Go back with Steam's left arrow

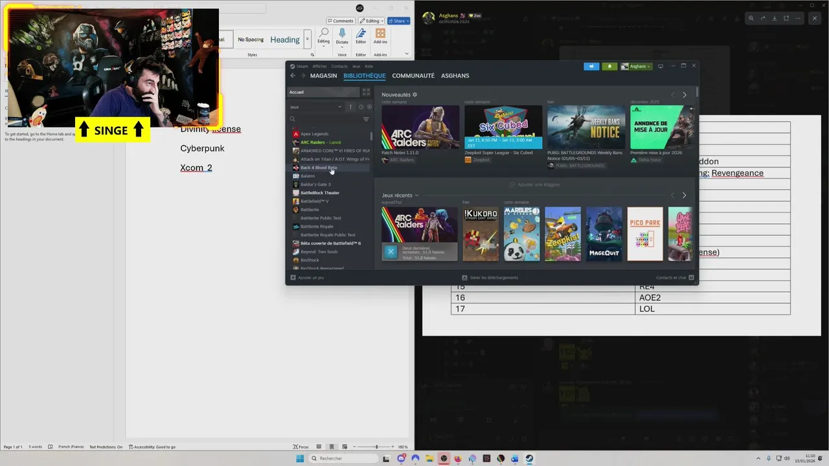click(293, 76)
